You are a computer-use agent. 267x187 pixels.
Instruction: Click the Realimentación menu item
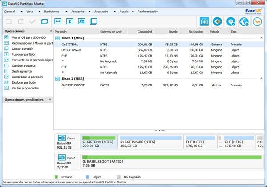148,12
